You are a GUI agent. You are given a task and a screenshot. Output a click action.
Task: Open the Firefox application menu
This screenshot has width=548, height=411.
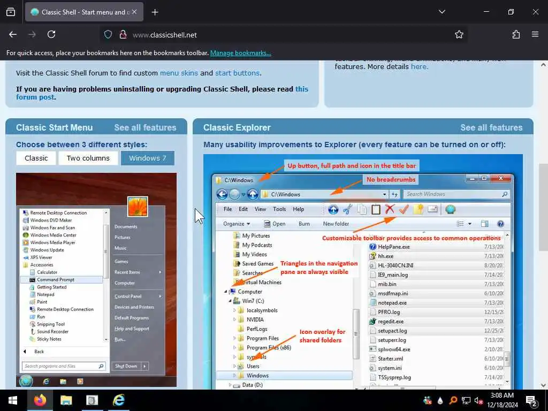coord(535,35)
